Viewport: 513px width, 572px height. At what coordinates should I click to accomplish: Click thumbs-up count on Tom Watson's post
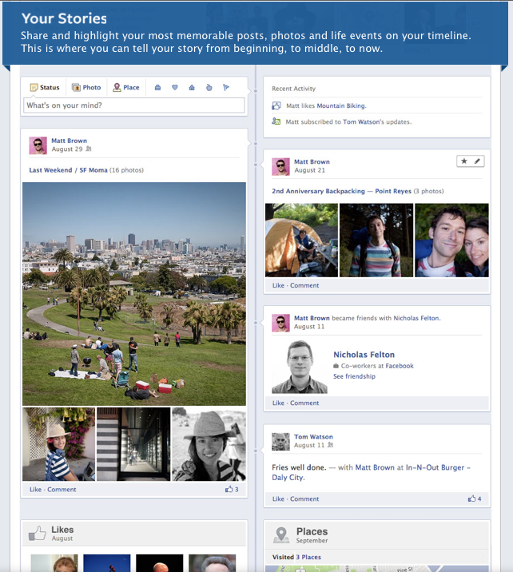pos(475,499)
